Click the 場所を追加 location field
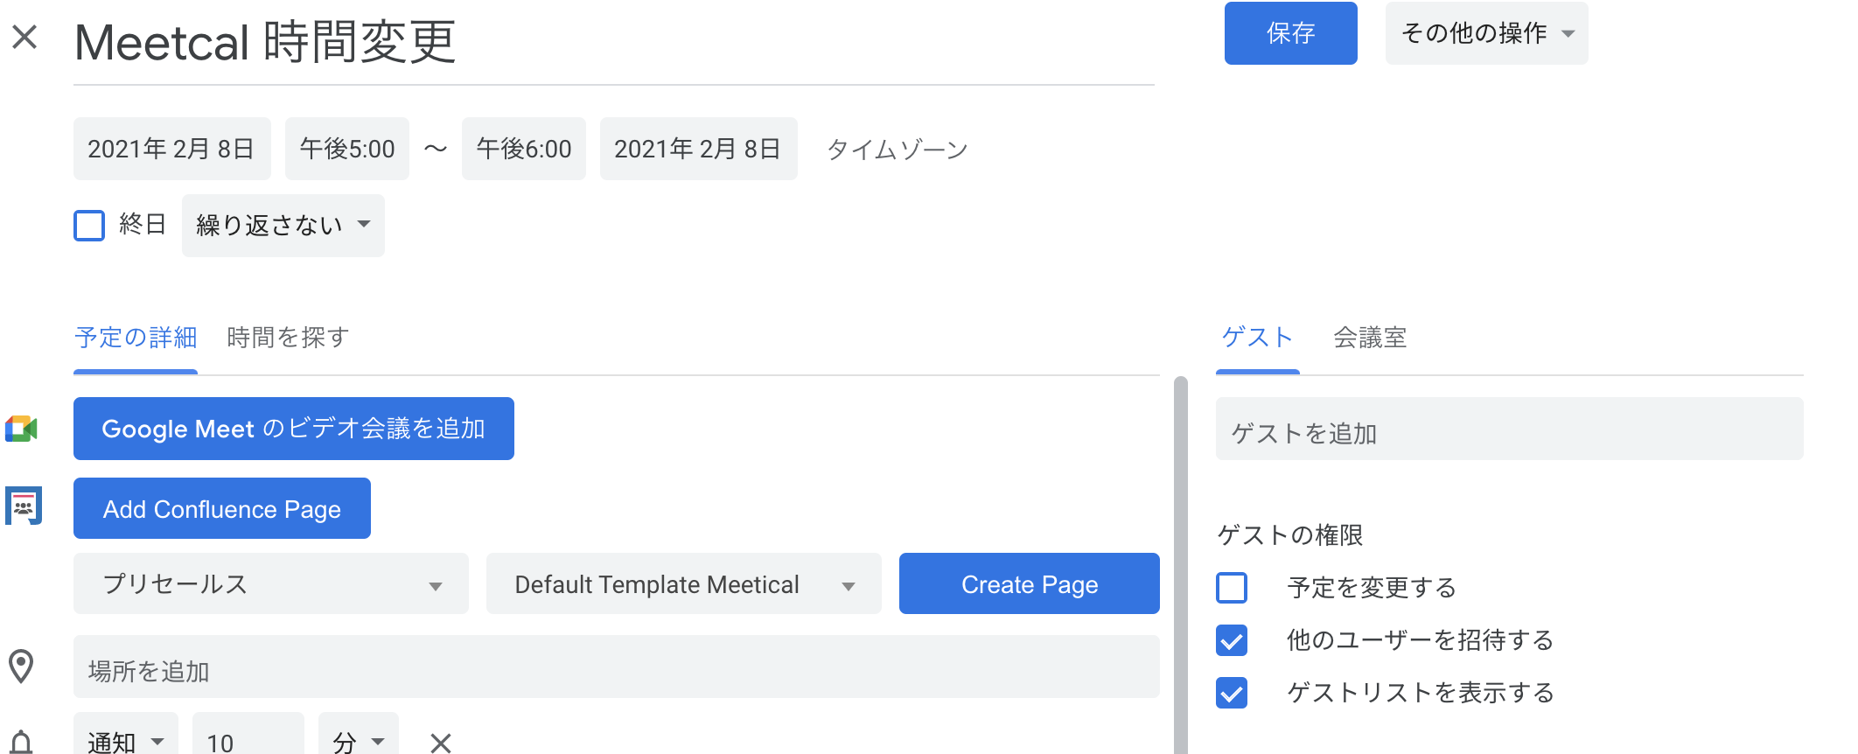Viewport: 1858px width, 754px height. coord(617,667)
